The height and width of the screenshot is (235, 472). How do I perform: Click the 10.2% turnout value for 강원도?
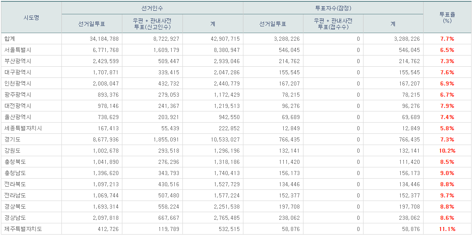coord(447,151)
